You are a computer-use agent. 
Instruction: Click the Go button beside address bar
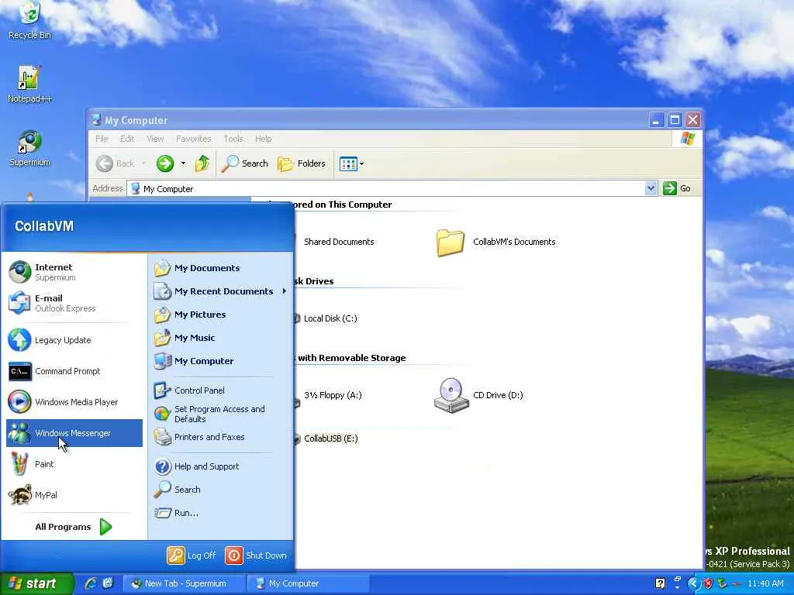(x=678, y=188)
